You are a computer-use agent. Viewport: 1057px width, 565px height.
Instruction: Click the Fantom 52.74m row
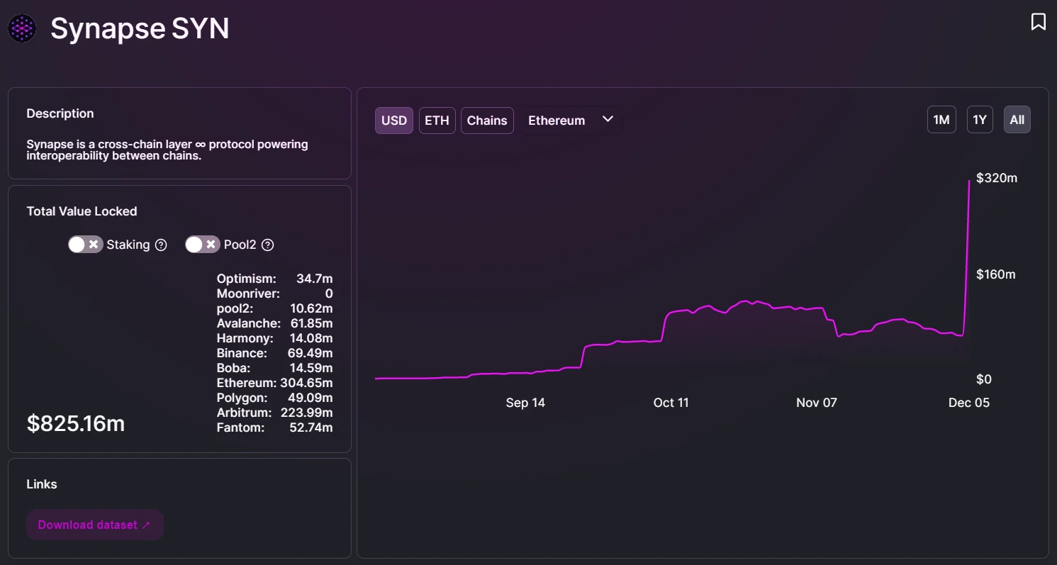275,427
